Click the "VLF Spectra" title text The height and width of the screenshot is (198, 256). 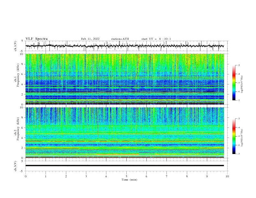(x=37, y=39)
